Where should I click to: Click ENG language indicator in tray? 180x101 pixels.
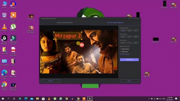pos(164,99)
